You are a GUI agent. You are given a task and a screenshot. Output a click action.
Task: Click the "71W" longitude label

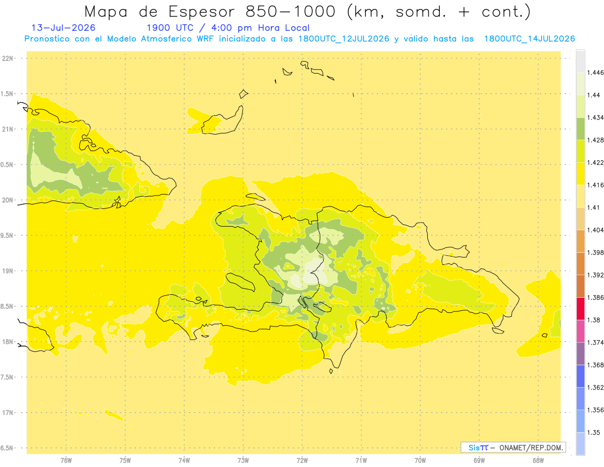click(361, 460)
